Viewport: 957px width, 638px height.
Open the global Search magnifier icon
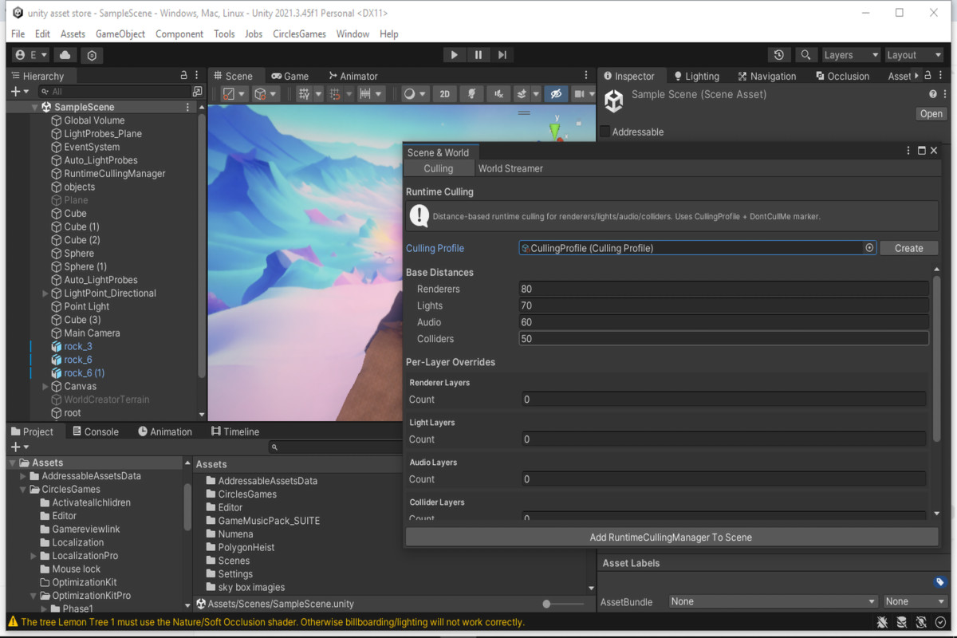806,55
